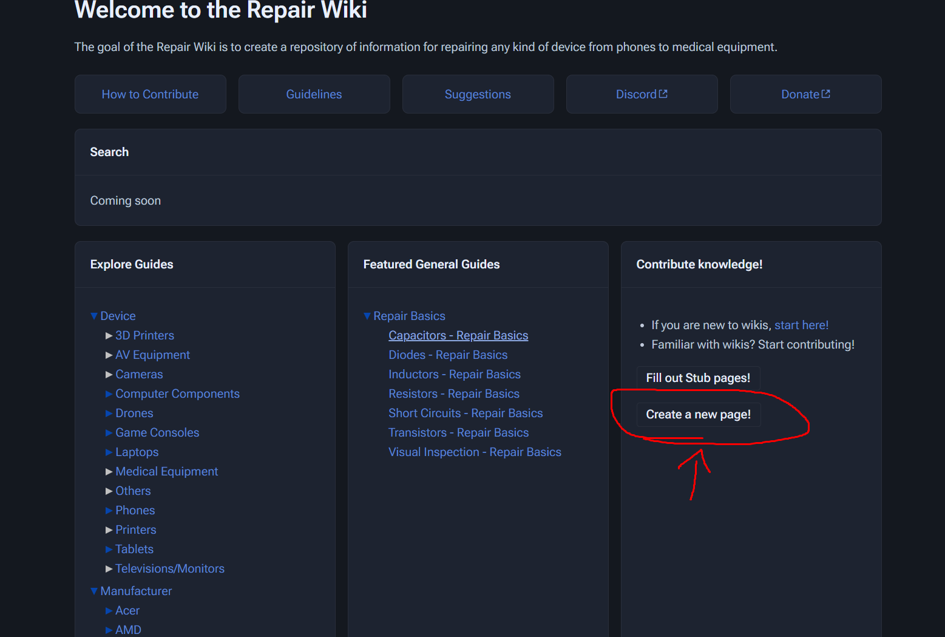The width and height of the screenshot is (945, 637).
Task: Open Short Circuits - Repair Basics guide
Action: tap(466, 413)
